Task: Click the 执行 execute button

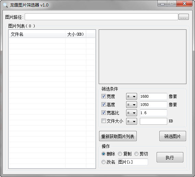Action: click(170, 157)
